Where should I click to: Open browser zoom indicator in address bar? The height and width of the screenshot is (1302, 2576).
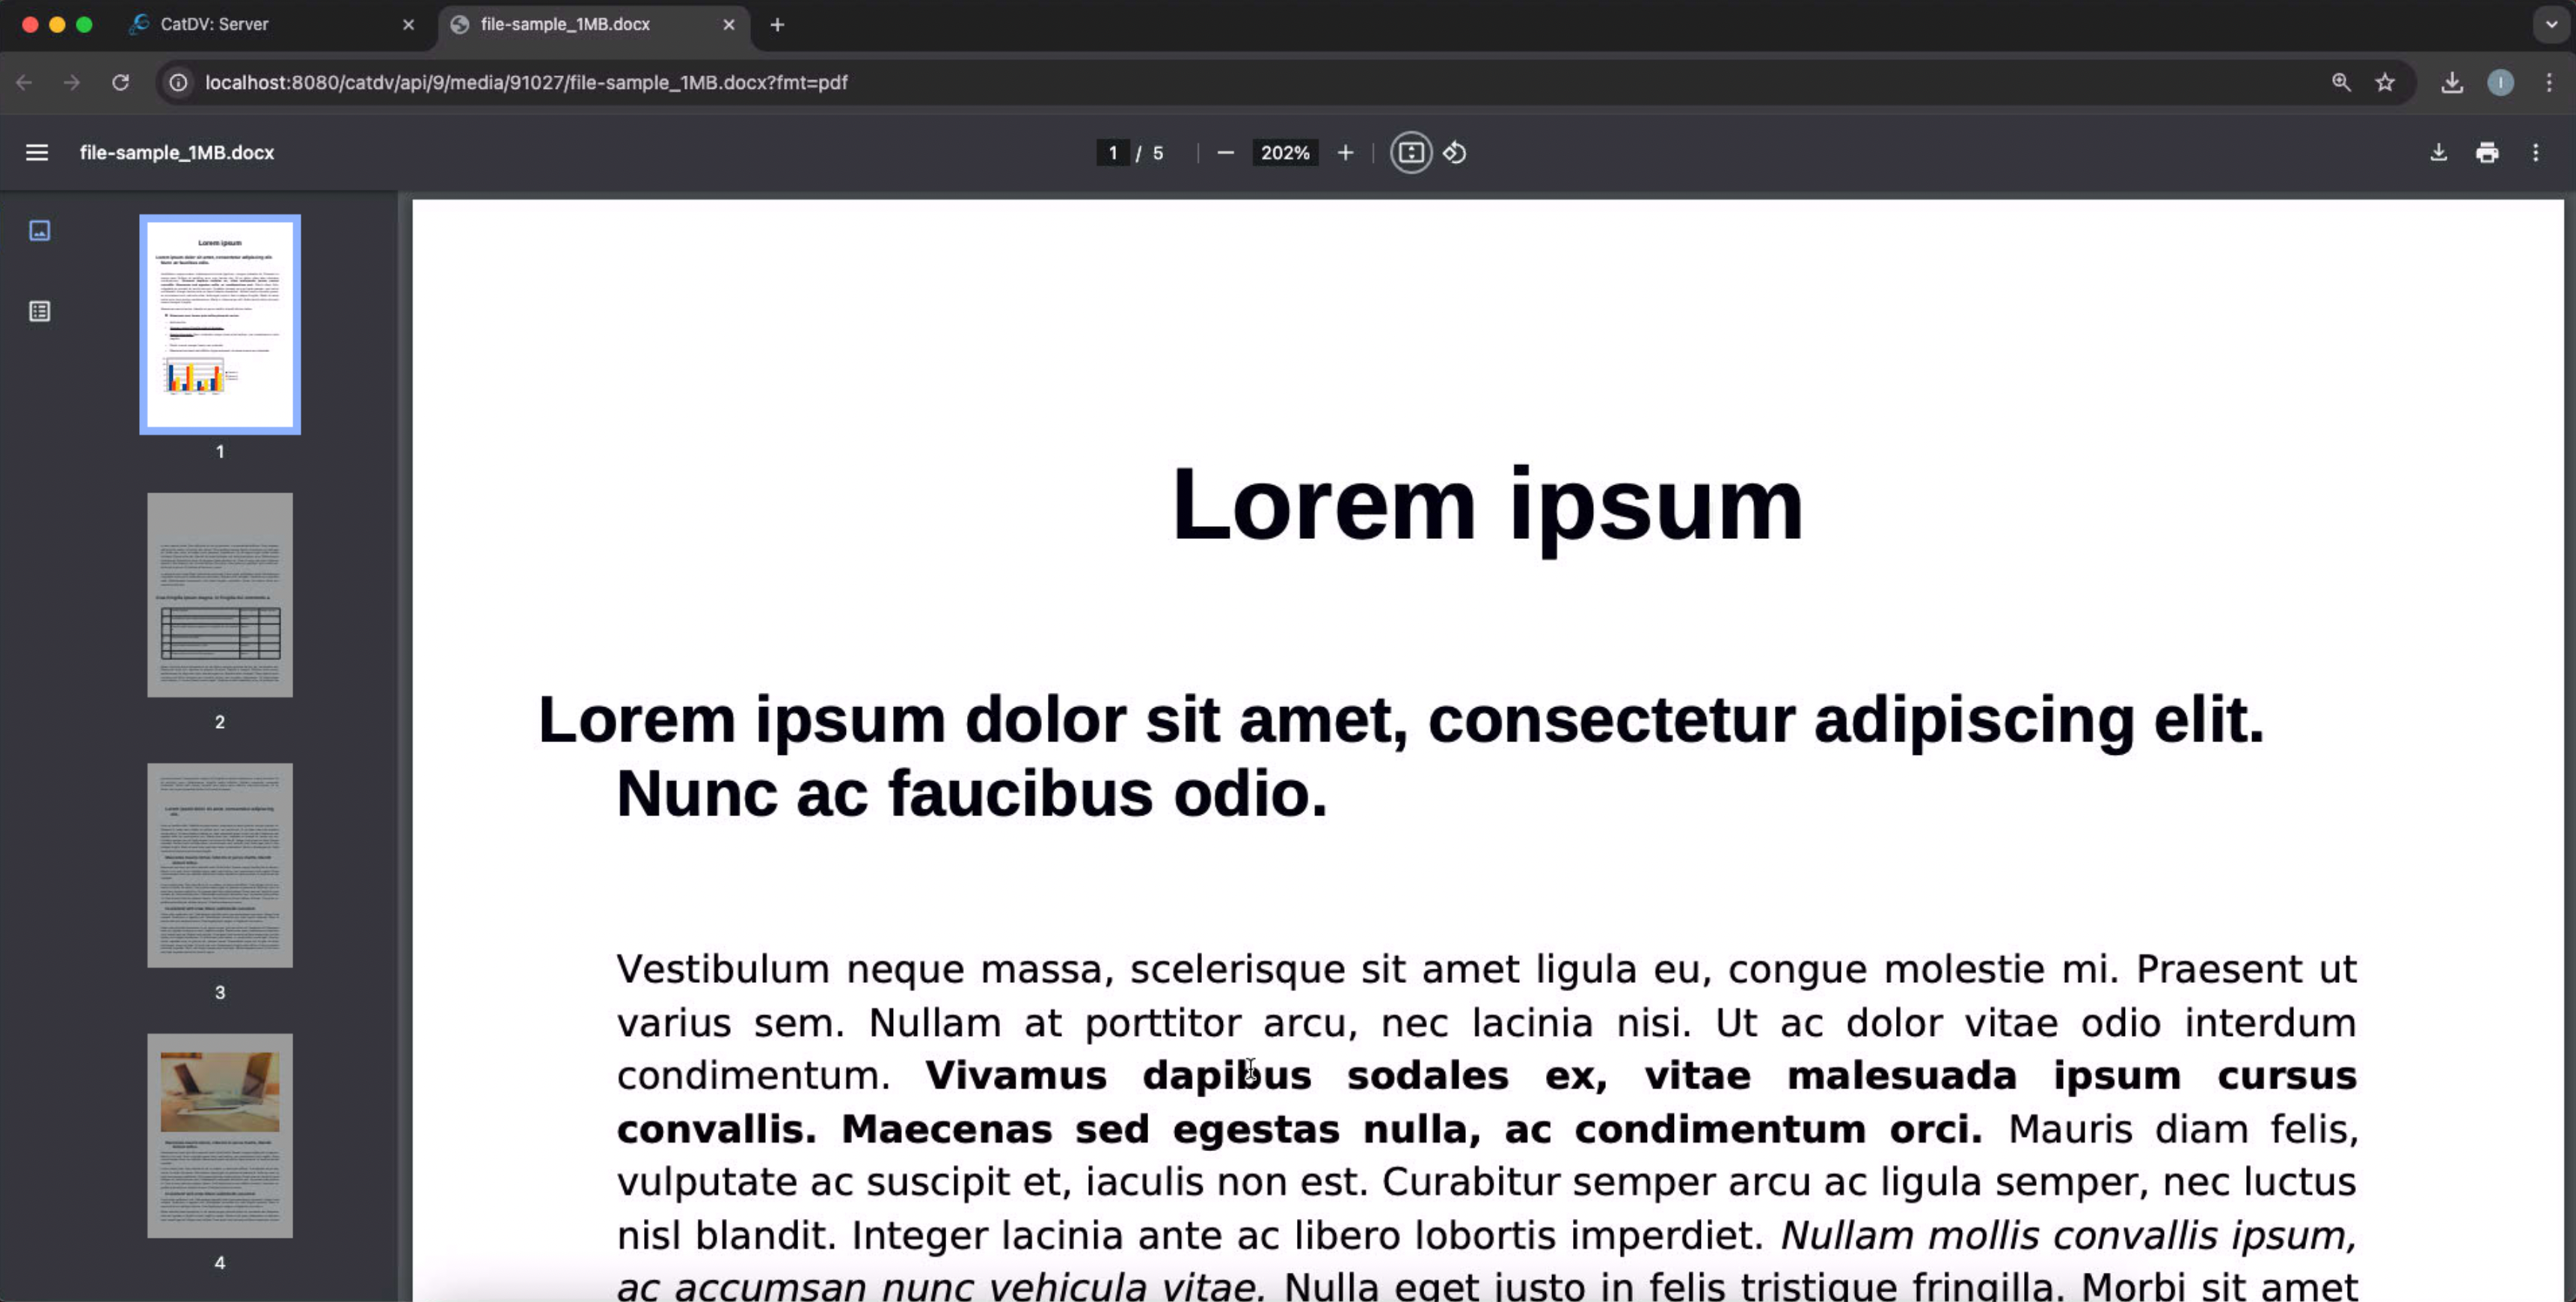2341,83
